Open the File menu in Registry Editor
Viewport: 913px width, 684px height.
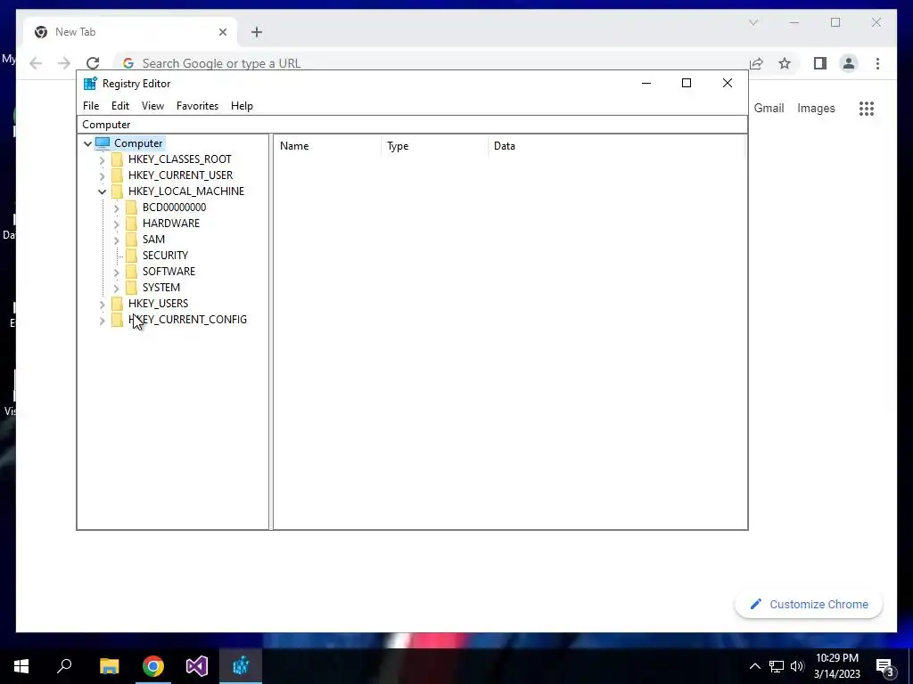pos(91,106)
